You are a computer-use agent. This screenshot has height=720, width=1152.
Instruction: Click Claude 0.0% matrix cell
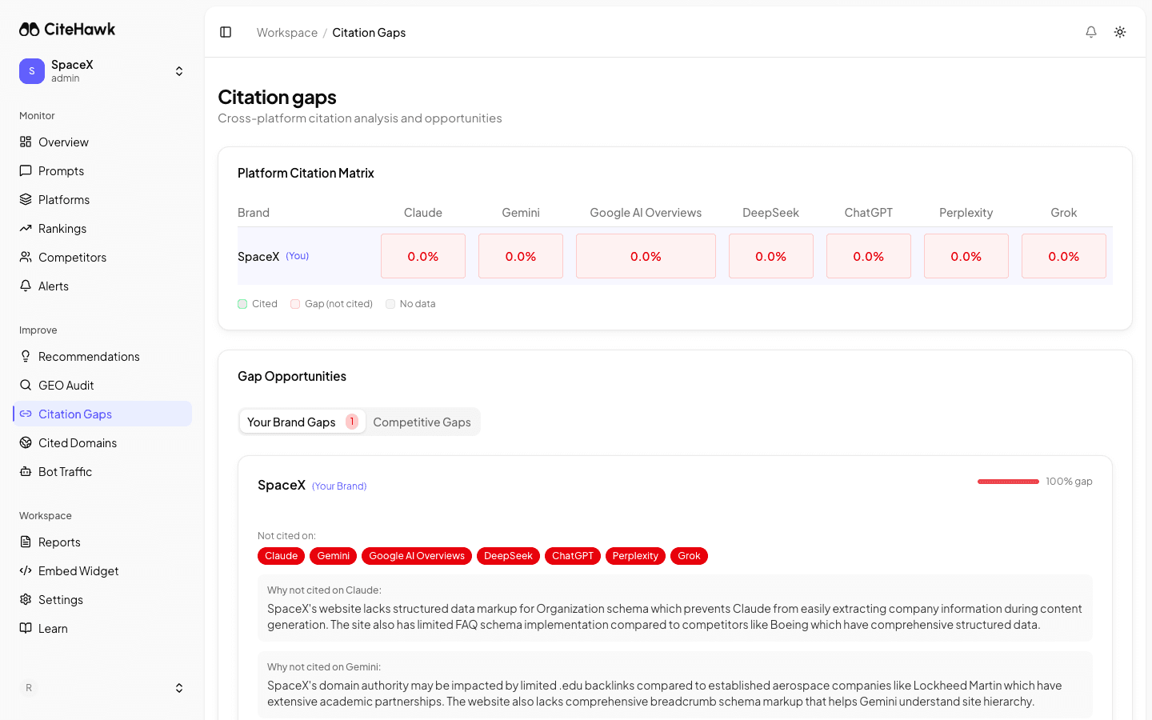tap(423, 256)
